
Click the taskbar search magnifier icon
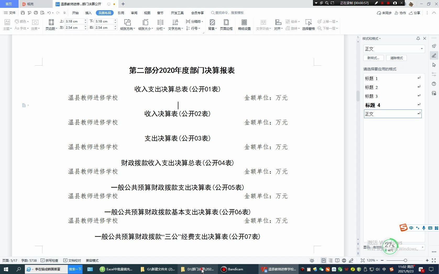click(18, 269)
